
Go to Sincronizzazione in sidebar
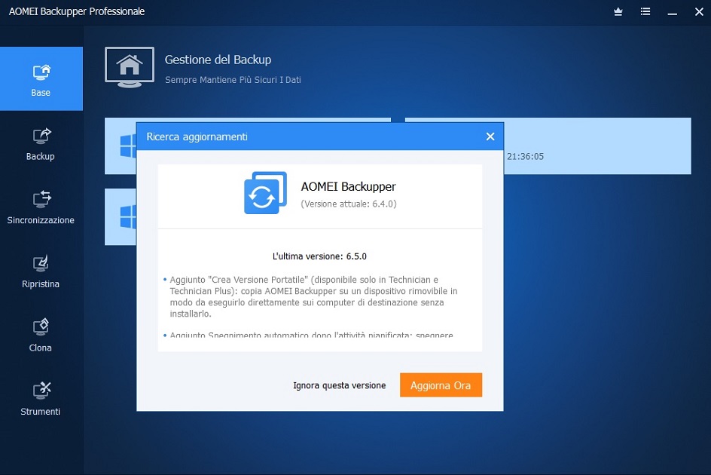coord(41,208)
